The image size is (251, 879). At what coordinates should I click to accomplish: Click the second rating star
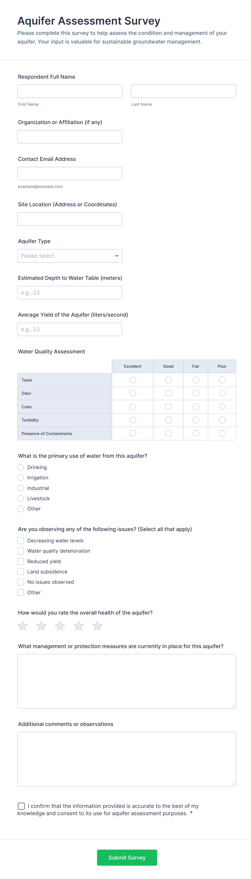click(41, 626)
